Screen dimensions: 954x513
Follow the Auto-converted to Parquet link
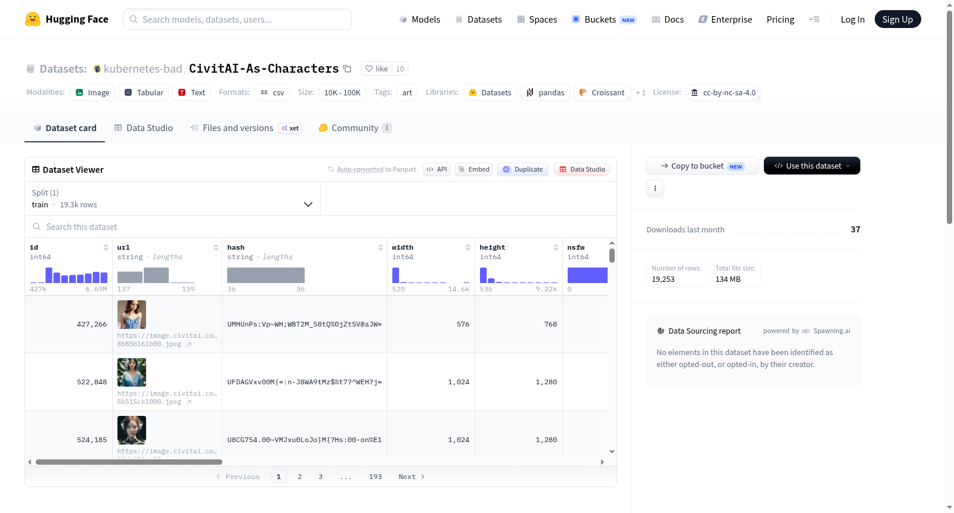tap(376, 169)
